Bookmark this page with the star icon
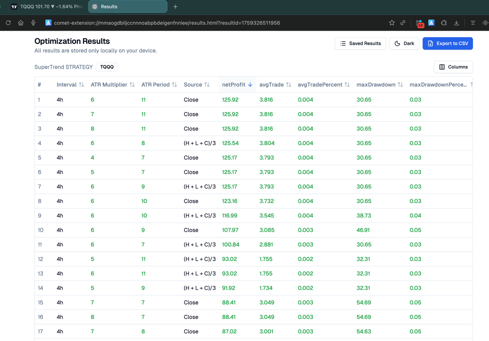The width and height of the screenshot is (489, 341). point(391,23)
